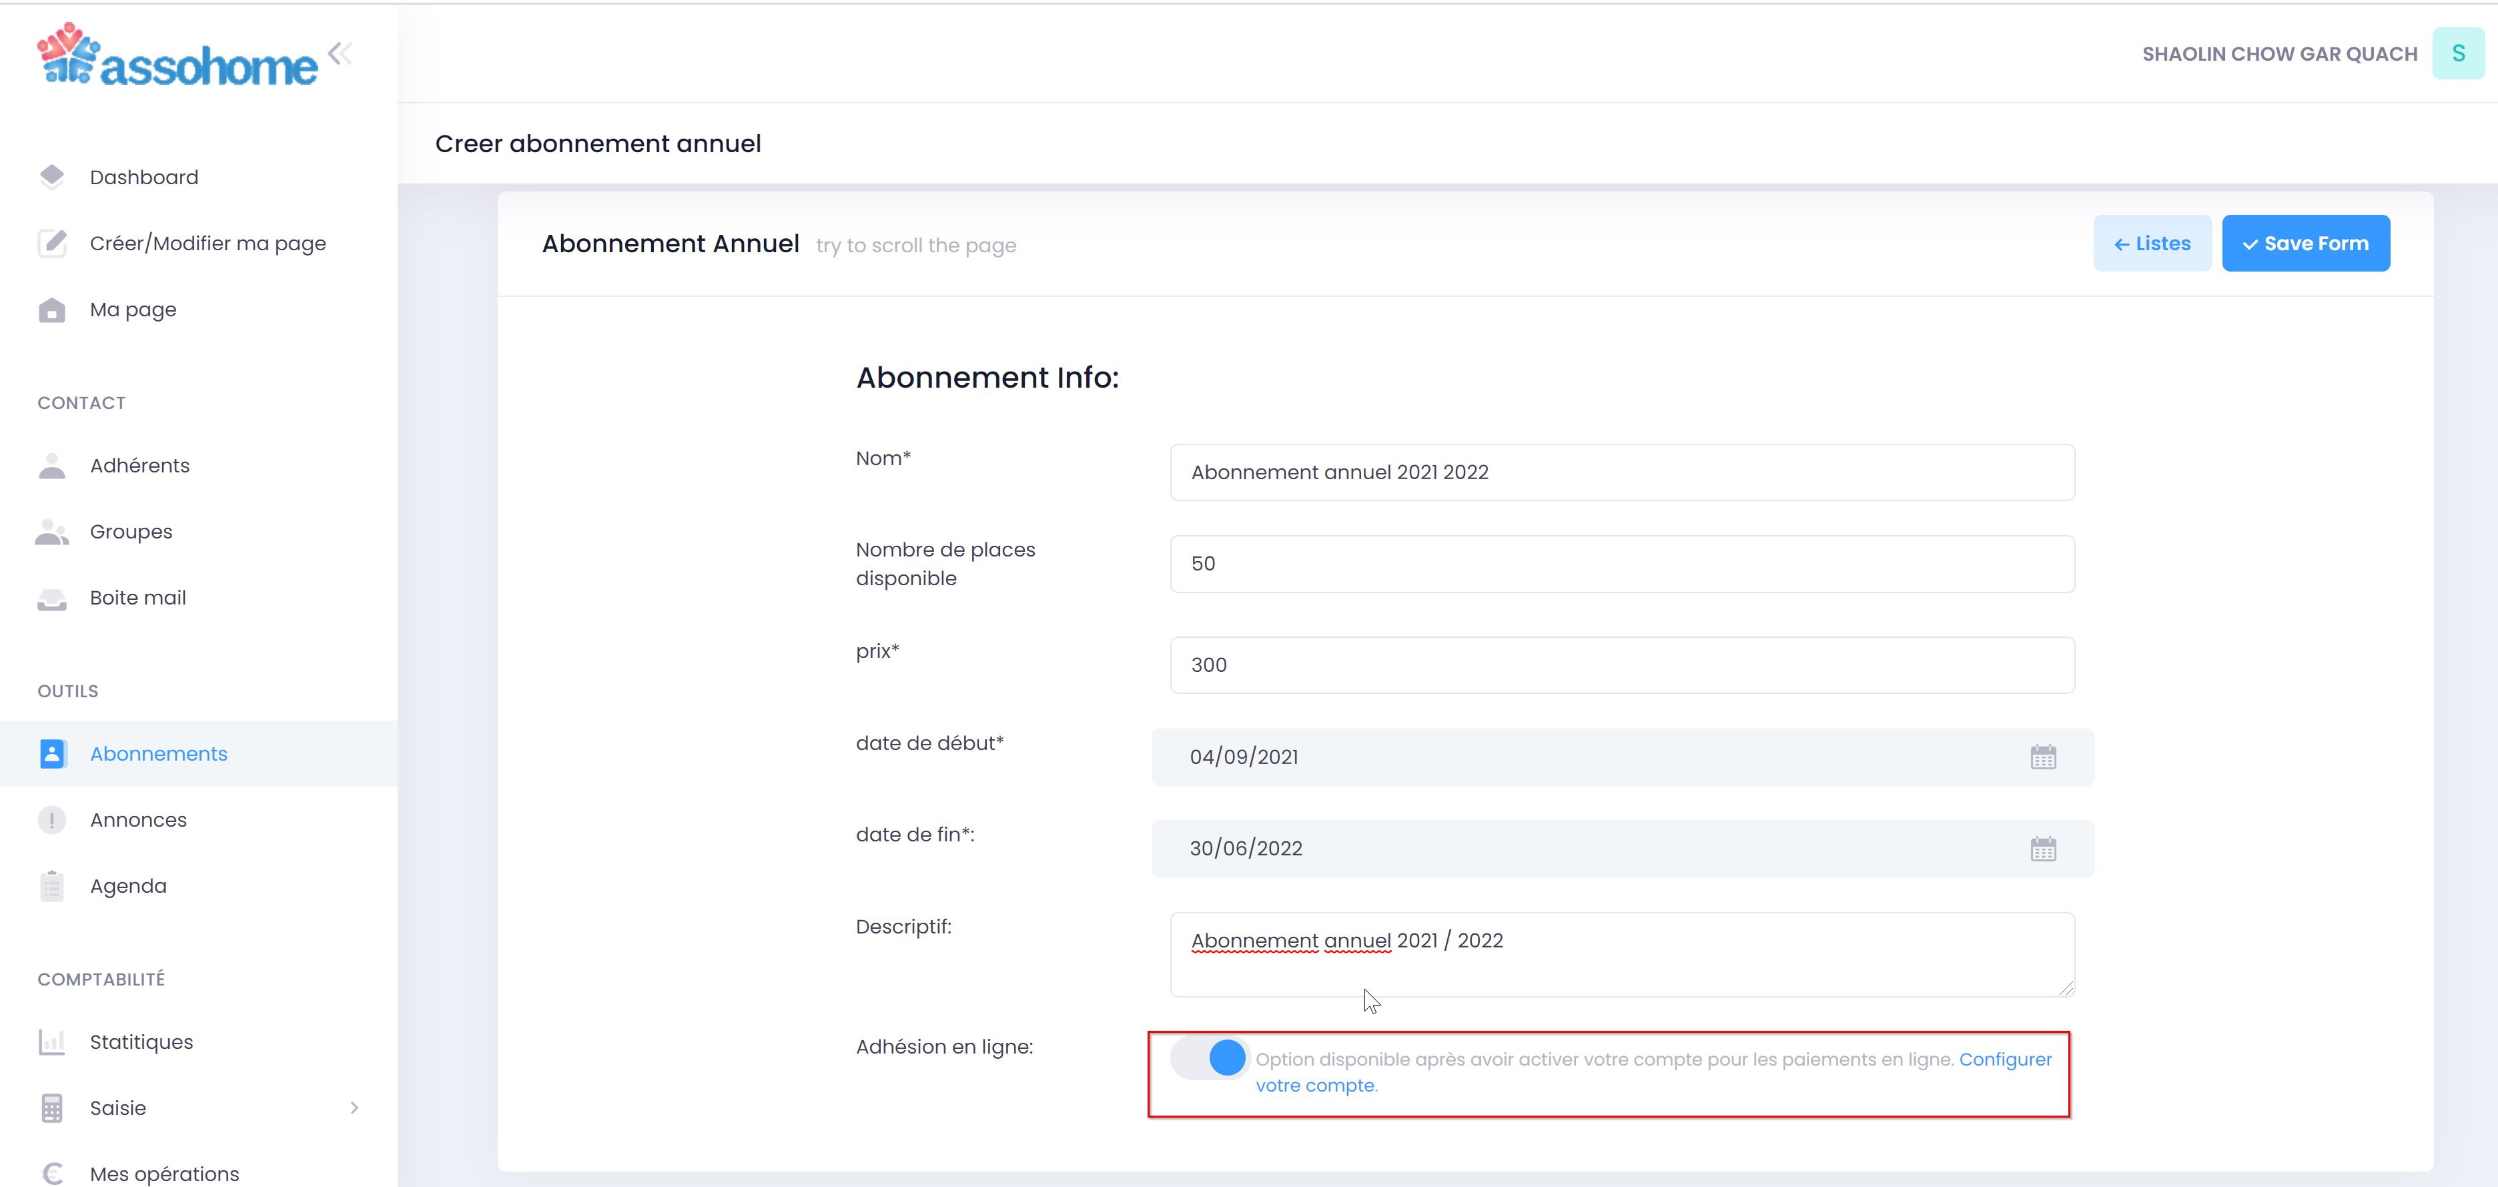The width and height of the screenshot is (2498, 1187).
Task: Expand the Saisie submenu chevron
Action: click(x=354, y=1108)
